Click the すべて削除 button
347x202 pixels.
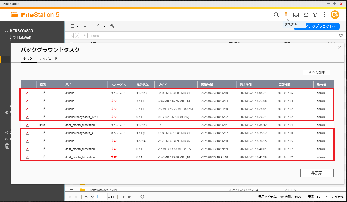[x=316, y=72]
